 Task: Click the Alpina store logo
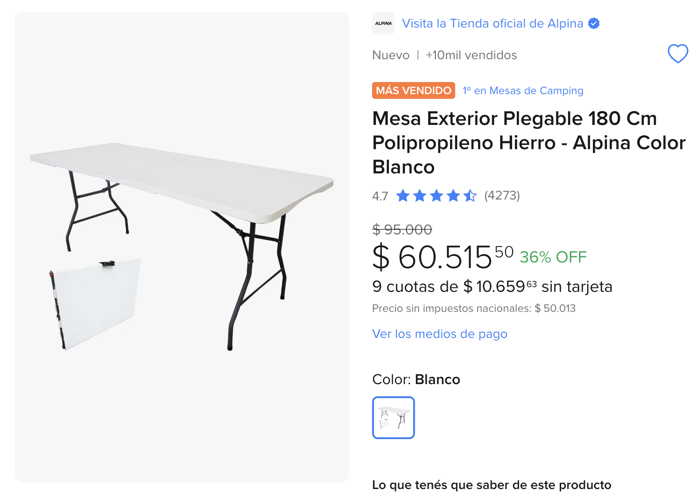coord(383,23)
